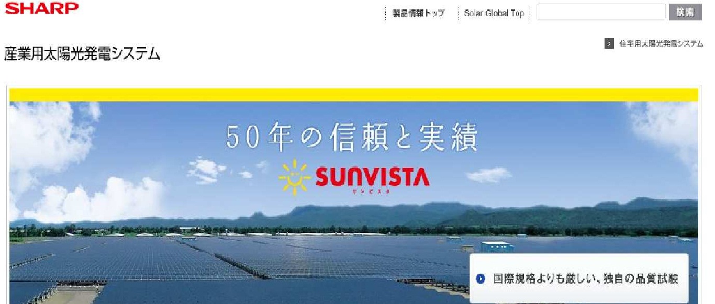Click the blue circle arrow icon by 国際規格
The width and height of the screenshot is (715, 304).
(x=481, y=279)
